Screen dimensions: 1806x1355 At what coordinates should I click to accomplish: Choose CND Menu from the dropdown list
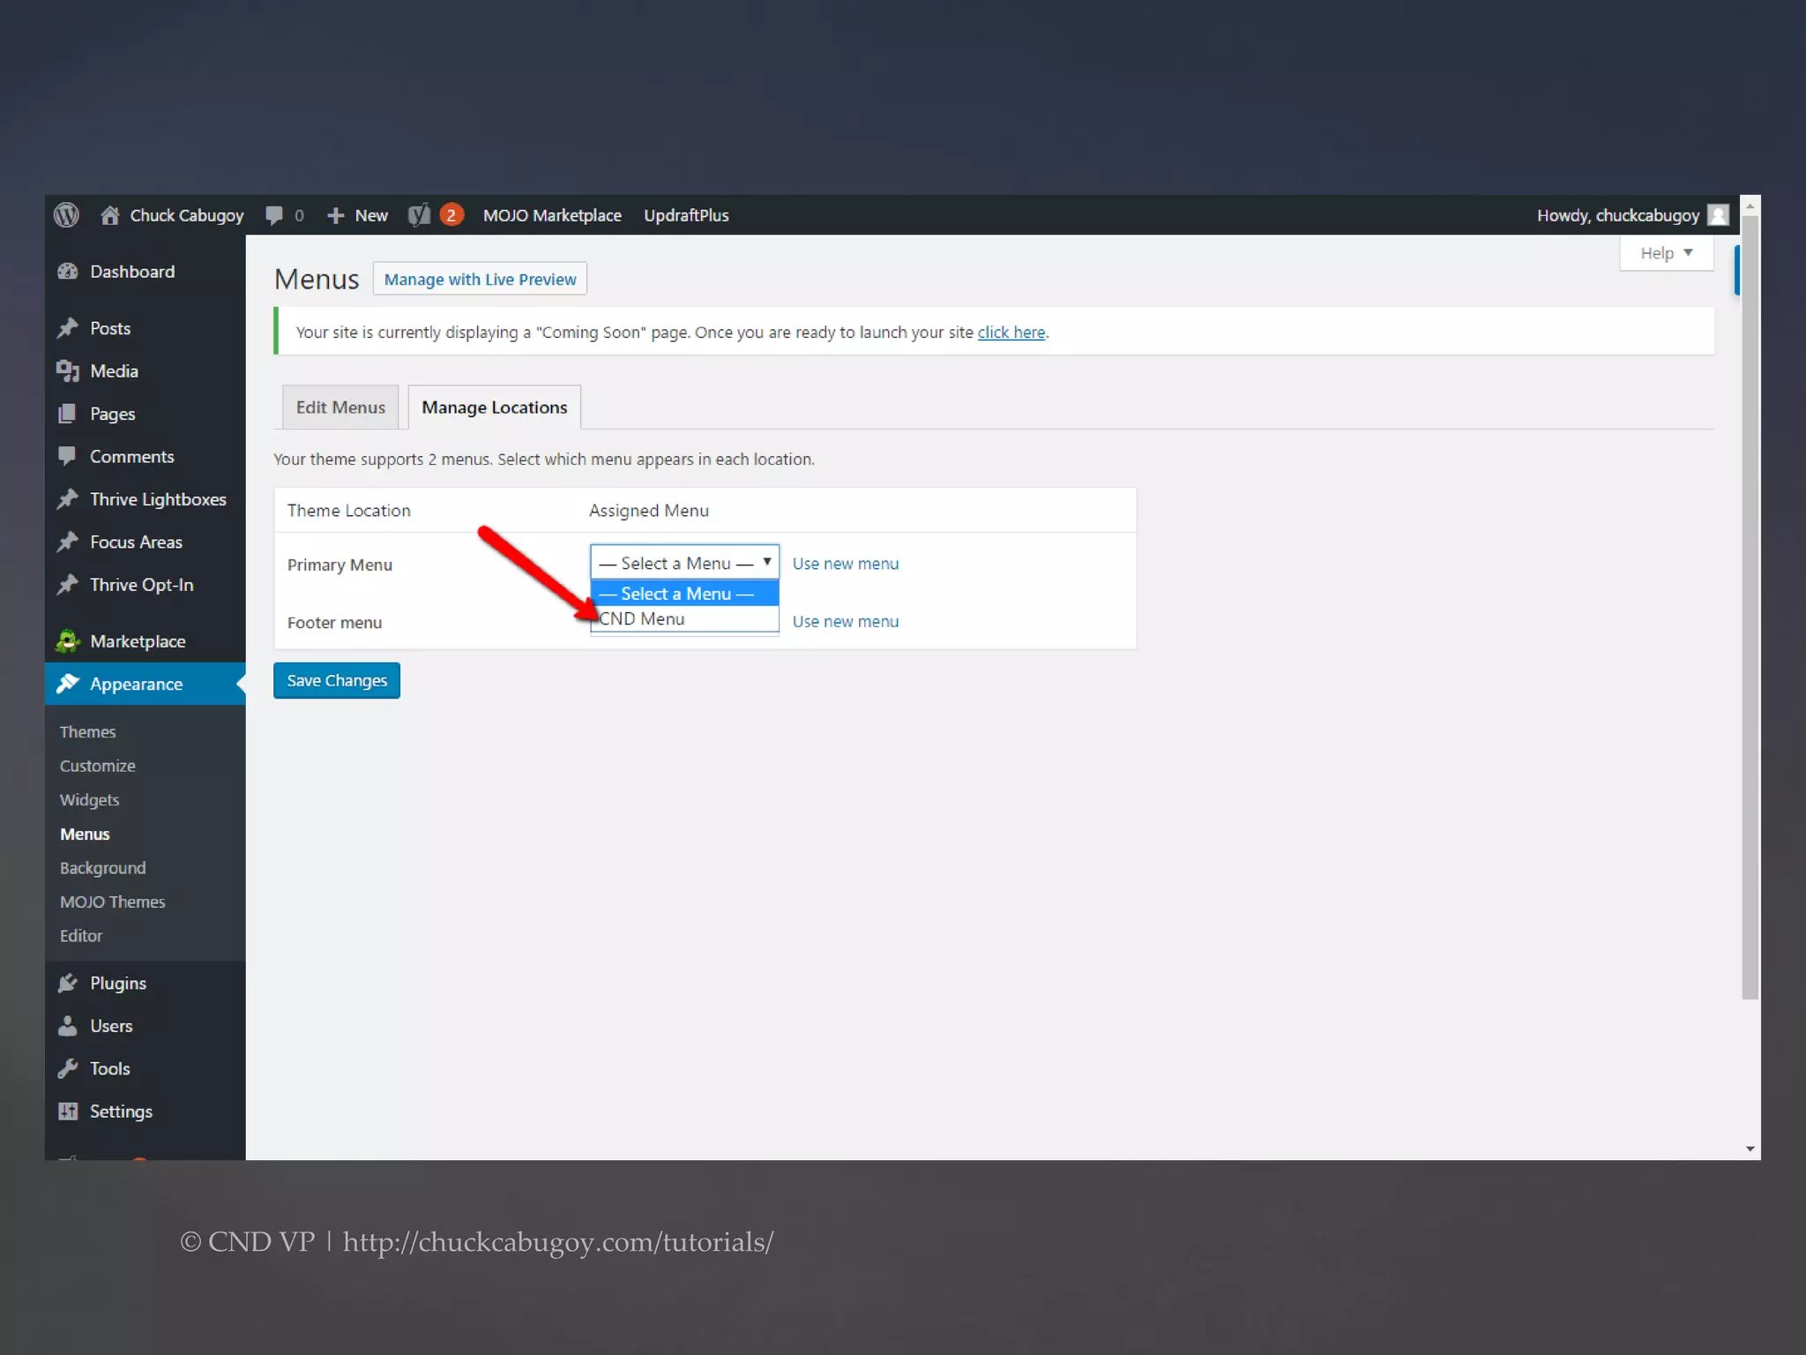(x=684, y=619)
